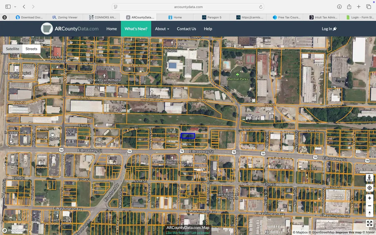Switch to Free Tax Cours tab

285,17
